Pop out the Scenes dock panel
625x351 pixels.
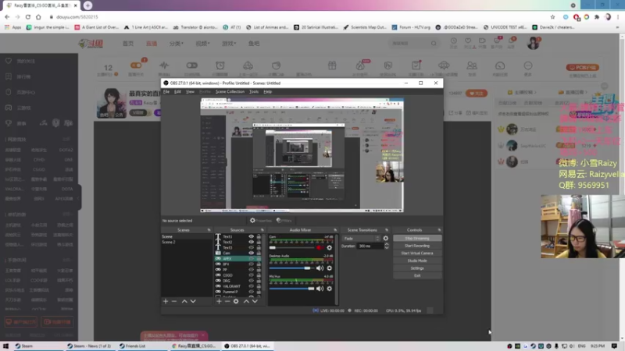click(209, 230)
